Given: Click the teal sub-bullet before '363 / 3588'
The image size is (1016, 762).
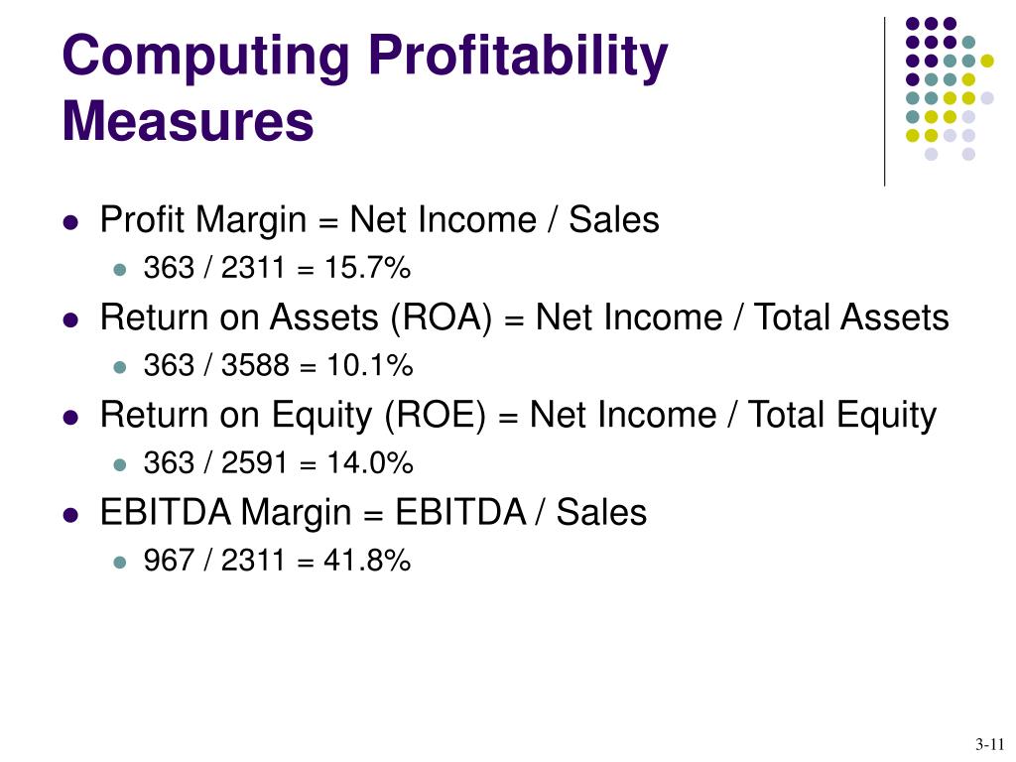Looking at the screenshot, I should point(119,367).
